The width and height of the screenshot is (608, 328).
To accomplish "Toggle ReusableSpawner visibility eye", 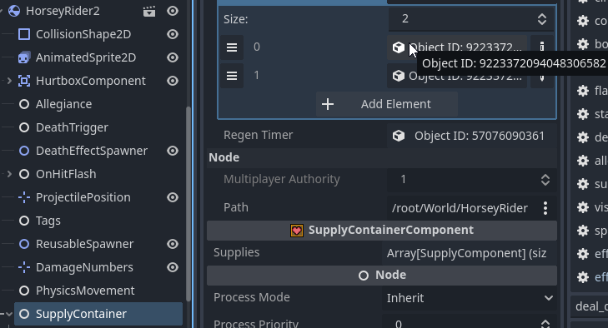I will (x=173, y=244).
